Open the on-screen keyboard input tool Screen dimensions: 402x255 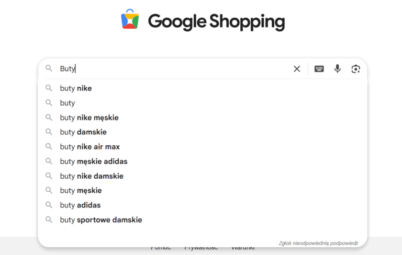[319, 68]
